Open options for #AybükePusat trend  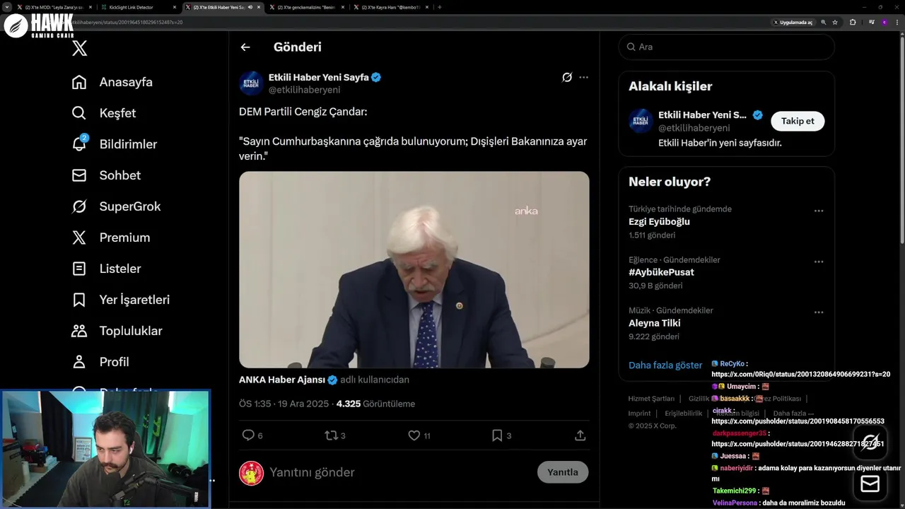(819, 262)
